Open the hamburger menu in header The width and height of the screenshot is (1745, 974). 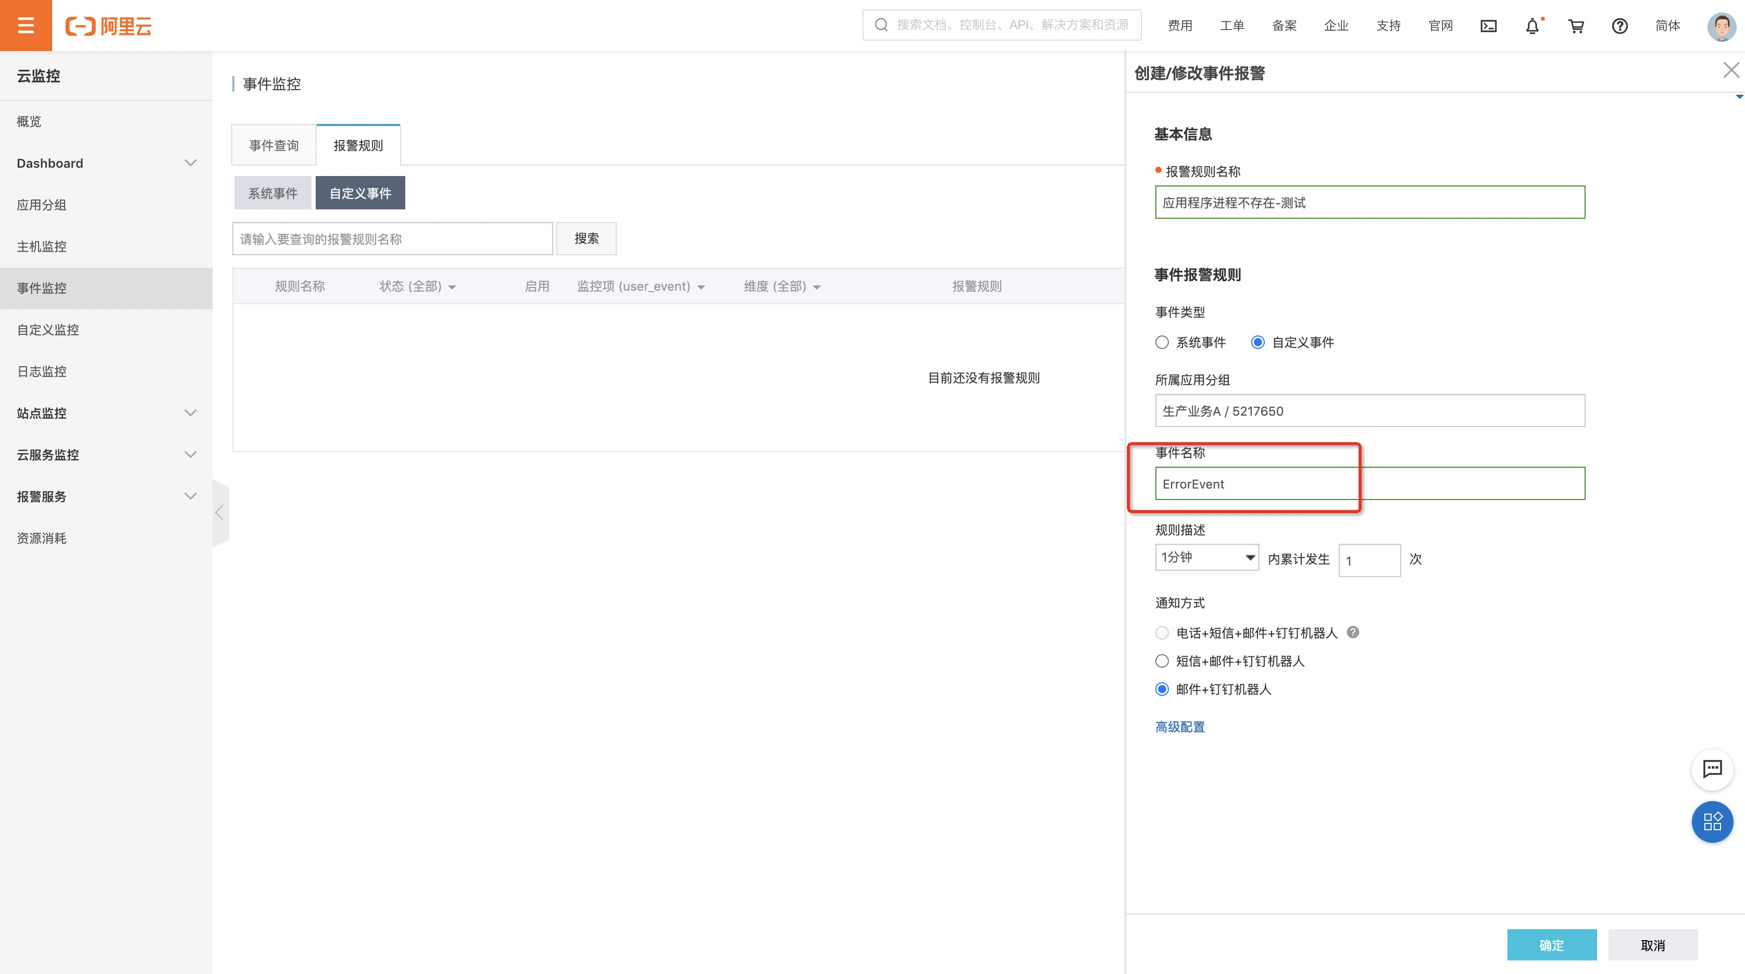26,26
